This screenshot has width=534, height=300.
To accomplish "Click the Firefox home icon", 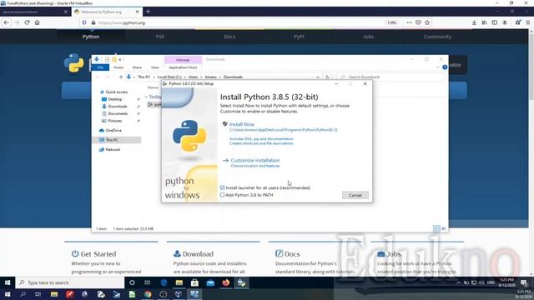I will 37,22.
